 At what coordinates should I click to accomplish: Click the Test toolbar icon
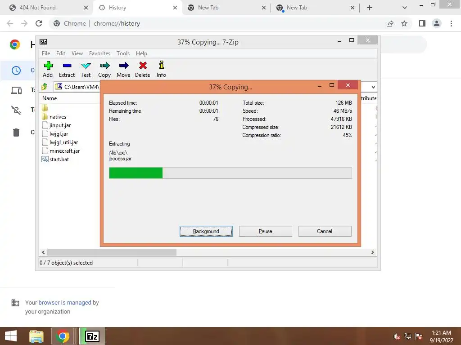(86, 66)
